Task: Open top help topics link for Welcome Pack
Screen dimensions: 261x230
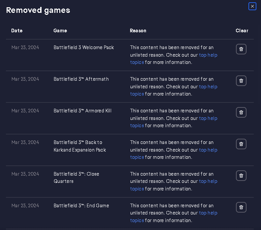Action: coord(208,55)
